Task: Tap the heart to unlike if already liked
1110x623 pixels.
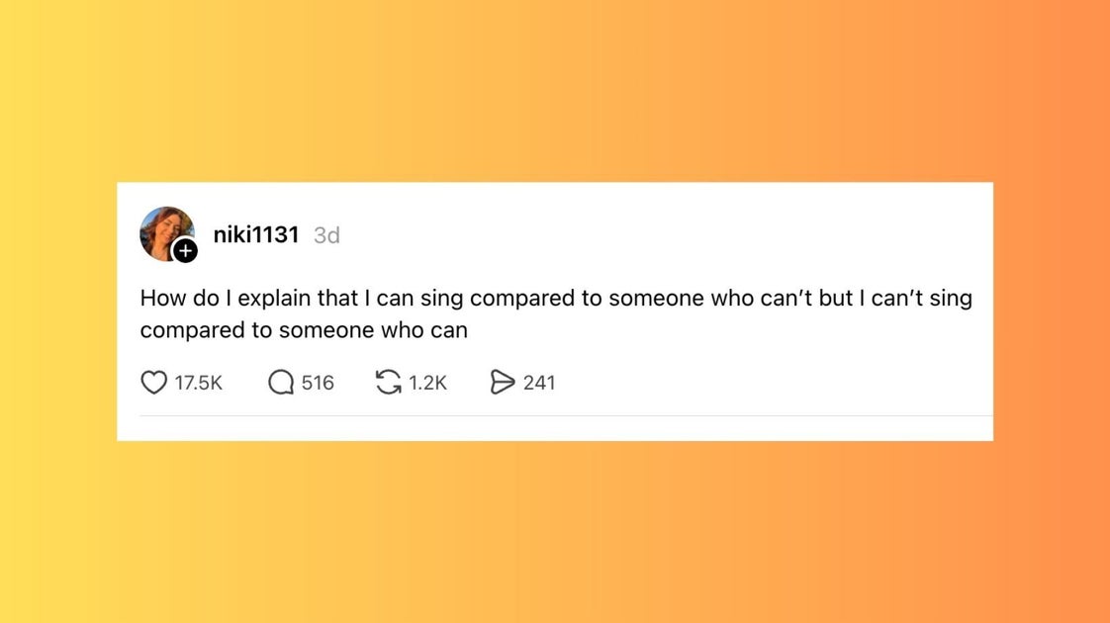Action: pyautogui.click(x=154, y=382)
